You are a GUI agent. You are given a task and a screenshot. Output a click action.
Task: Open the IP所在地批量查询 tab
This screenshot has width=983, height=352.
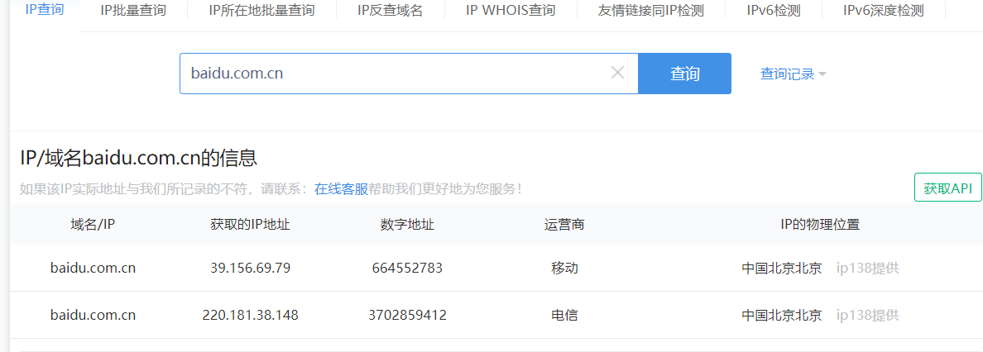pyautogui.click(x=261, y=11)
